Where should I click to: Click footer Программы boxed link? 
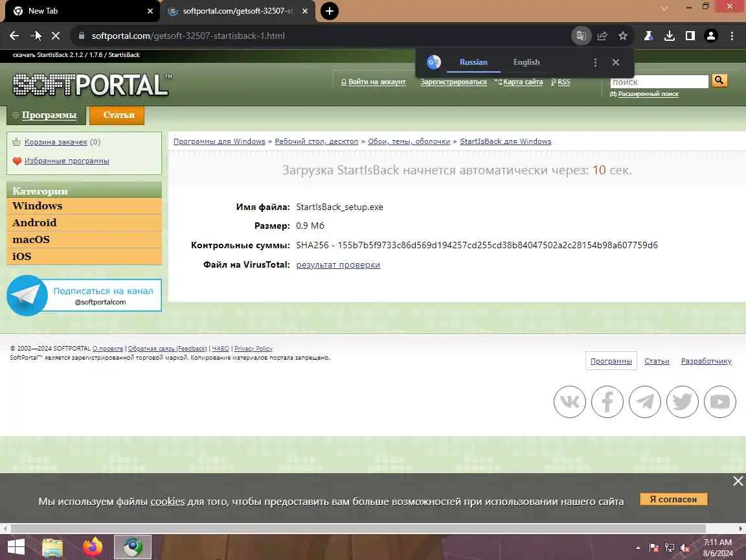pos(611,361)
